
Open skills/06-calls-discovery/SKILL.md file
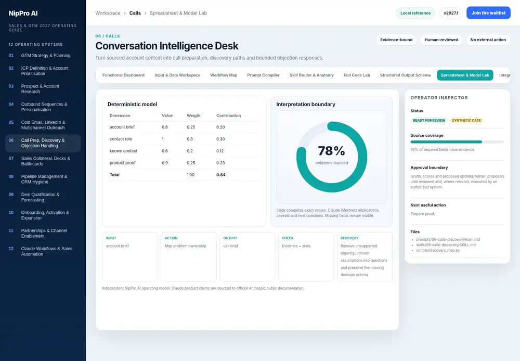(446, 245)
